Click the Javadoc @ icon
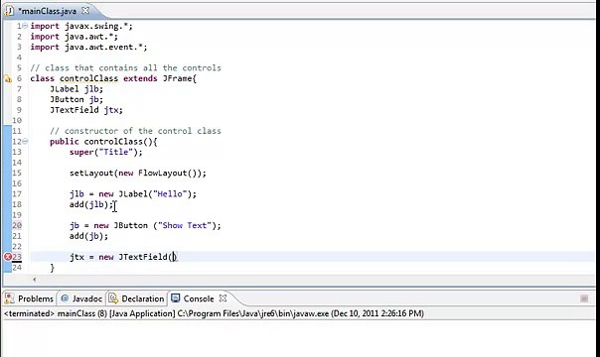Image resolution: width=600 pixels, height=357 pixels. coord(65,298)
